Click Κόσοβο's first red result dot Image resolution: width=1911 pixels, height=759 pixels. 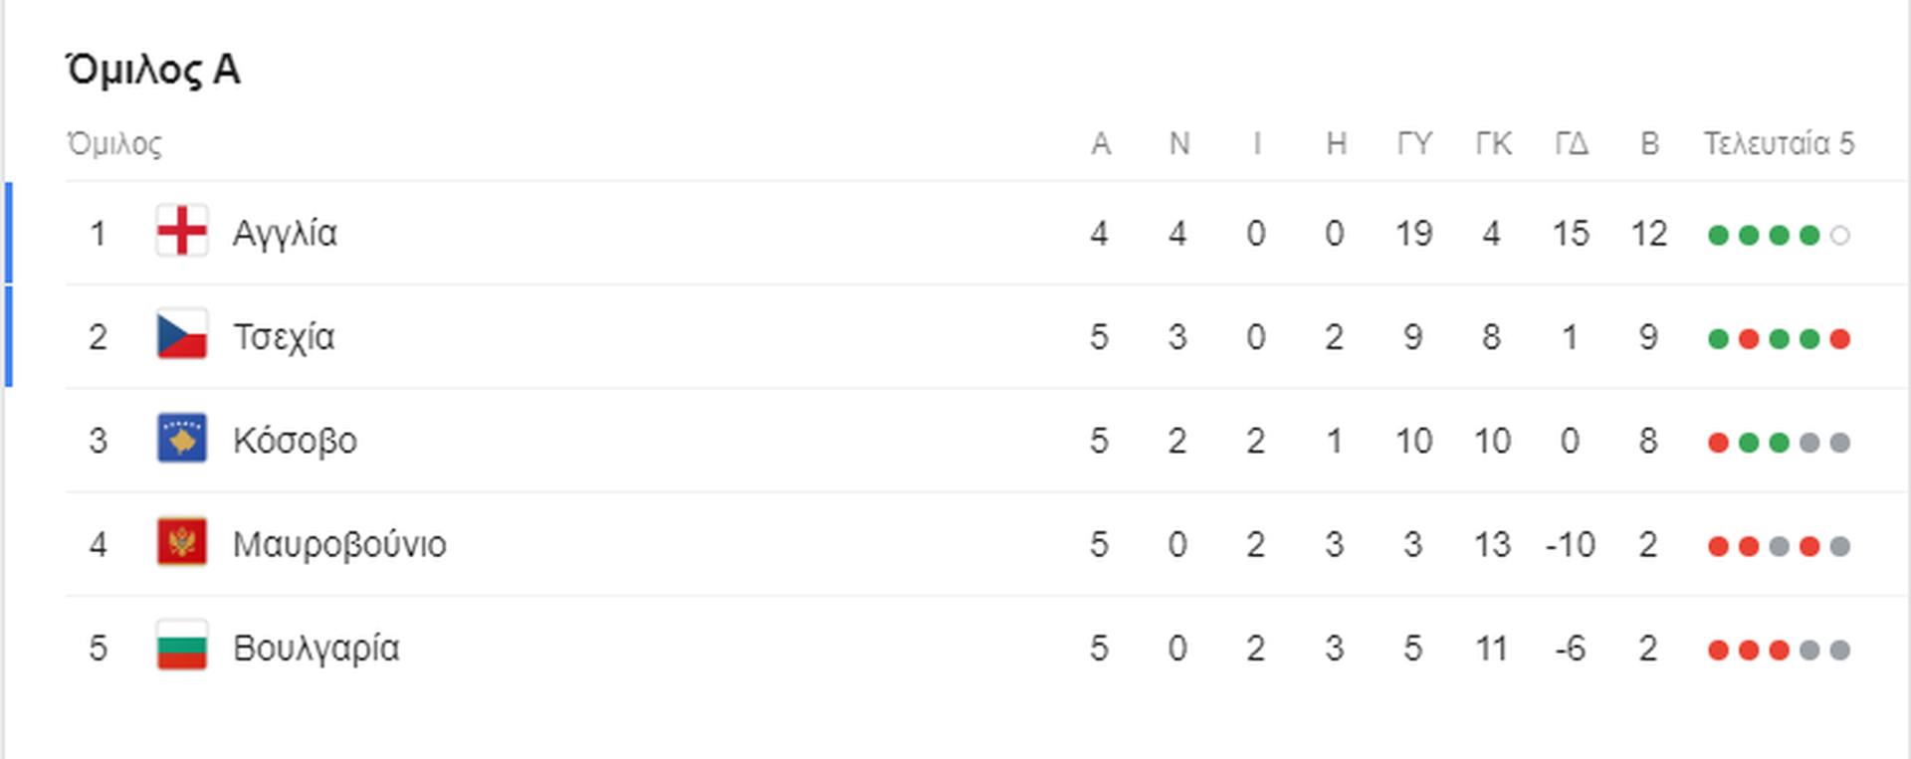coord(1718,443)
